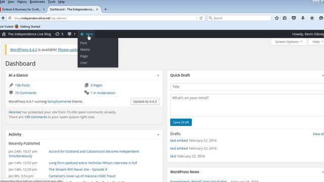Screen dimensions: 324x182
Task: Open the 3 Pages link
Action: coord(96,85)
